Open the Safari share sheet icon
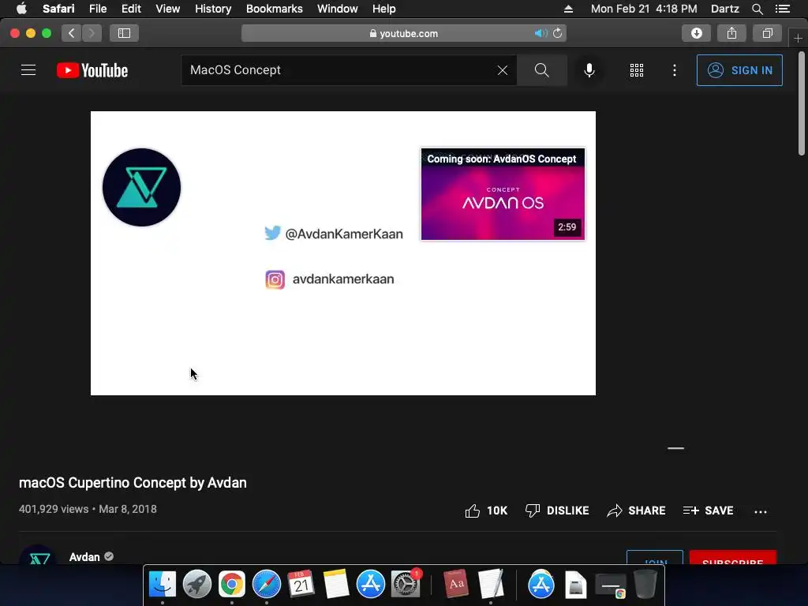The width and height of the screenshot is (808, 606). click(x=731, y=33)
